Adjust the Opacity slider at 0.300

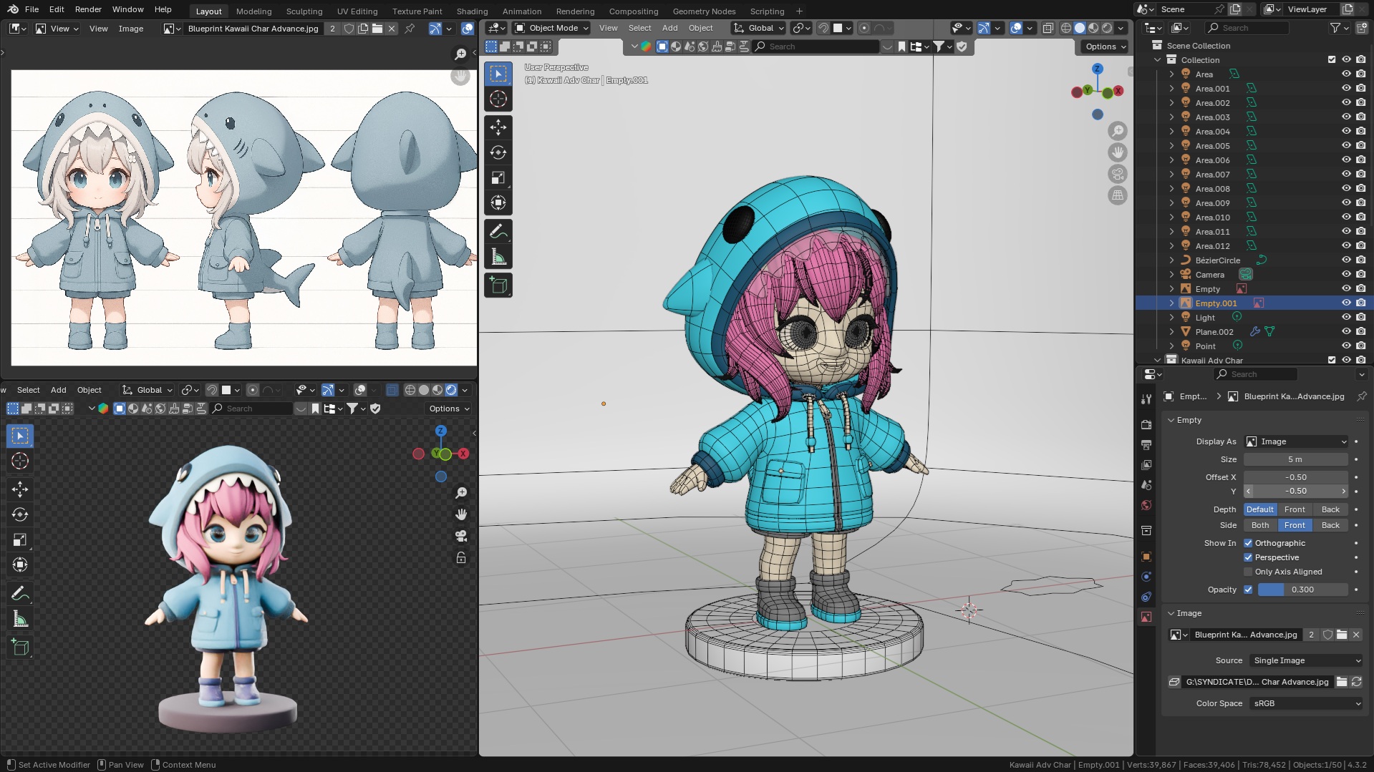point(1302,590)
